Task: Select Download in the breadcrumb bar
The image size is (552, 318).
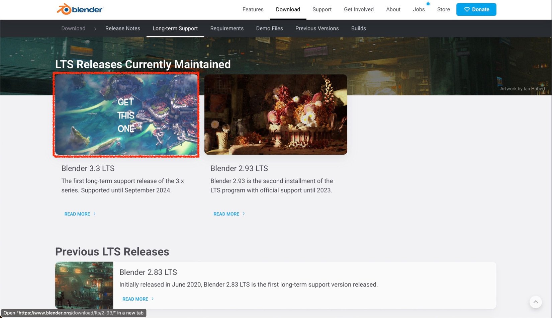Action: point(73,28)
